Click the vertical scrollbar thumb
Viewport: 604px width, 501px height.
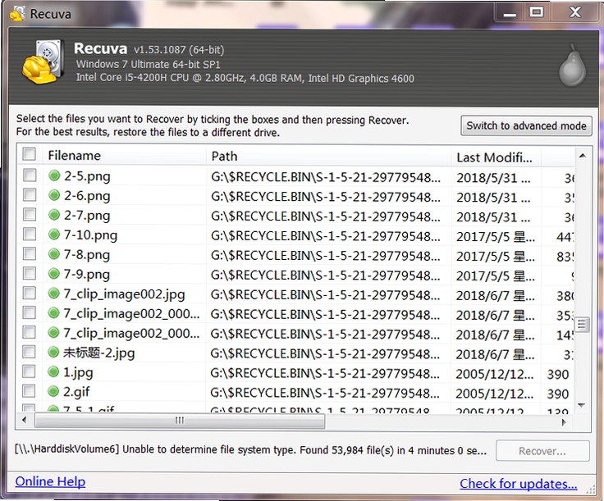582,325
